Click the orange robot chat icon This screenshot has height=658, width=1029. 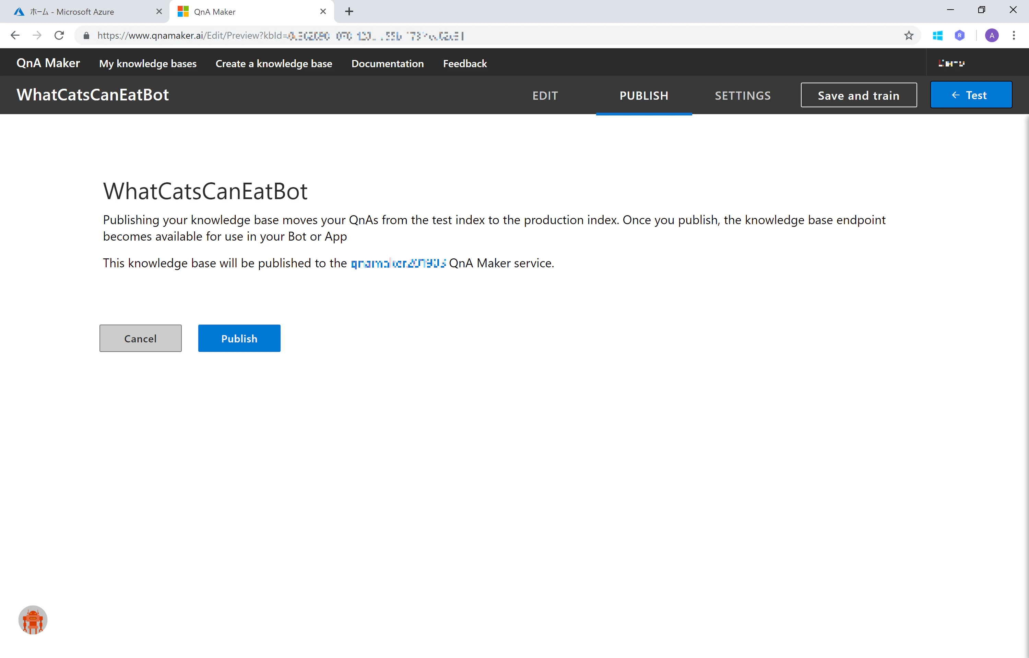[33, 620]
